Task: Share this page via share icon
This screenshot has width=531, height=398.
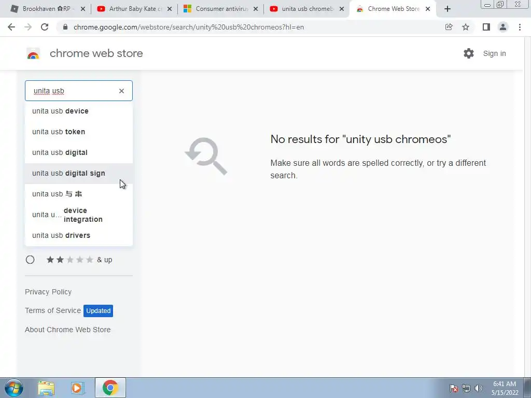Action: 449,27
